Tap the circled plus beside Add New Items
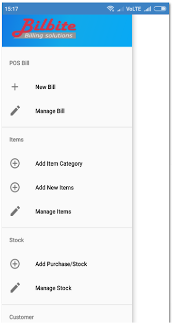This screenshot has width=181, height=323. 15,187
